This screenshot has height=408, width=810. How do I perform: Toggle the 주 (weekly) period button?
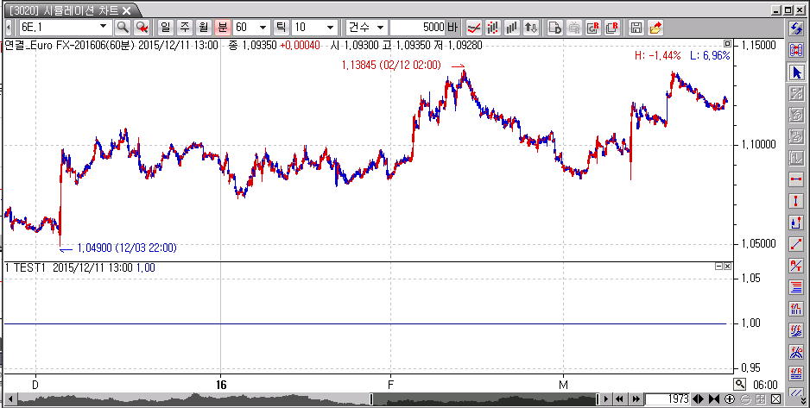[184, 28]
